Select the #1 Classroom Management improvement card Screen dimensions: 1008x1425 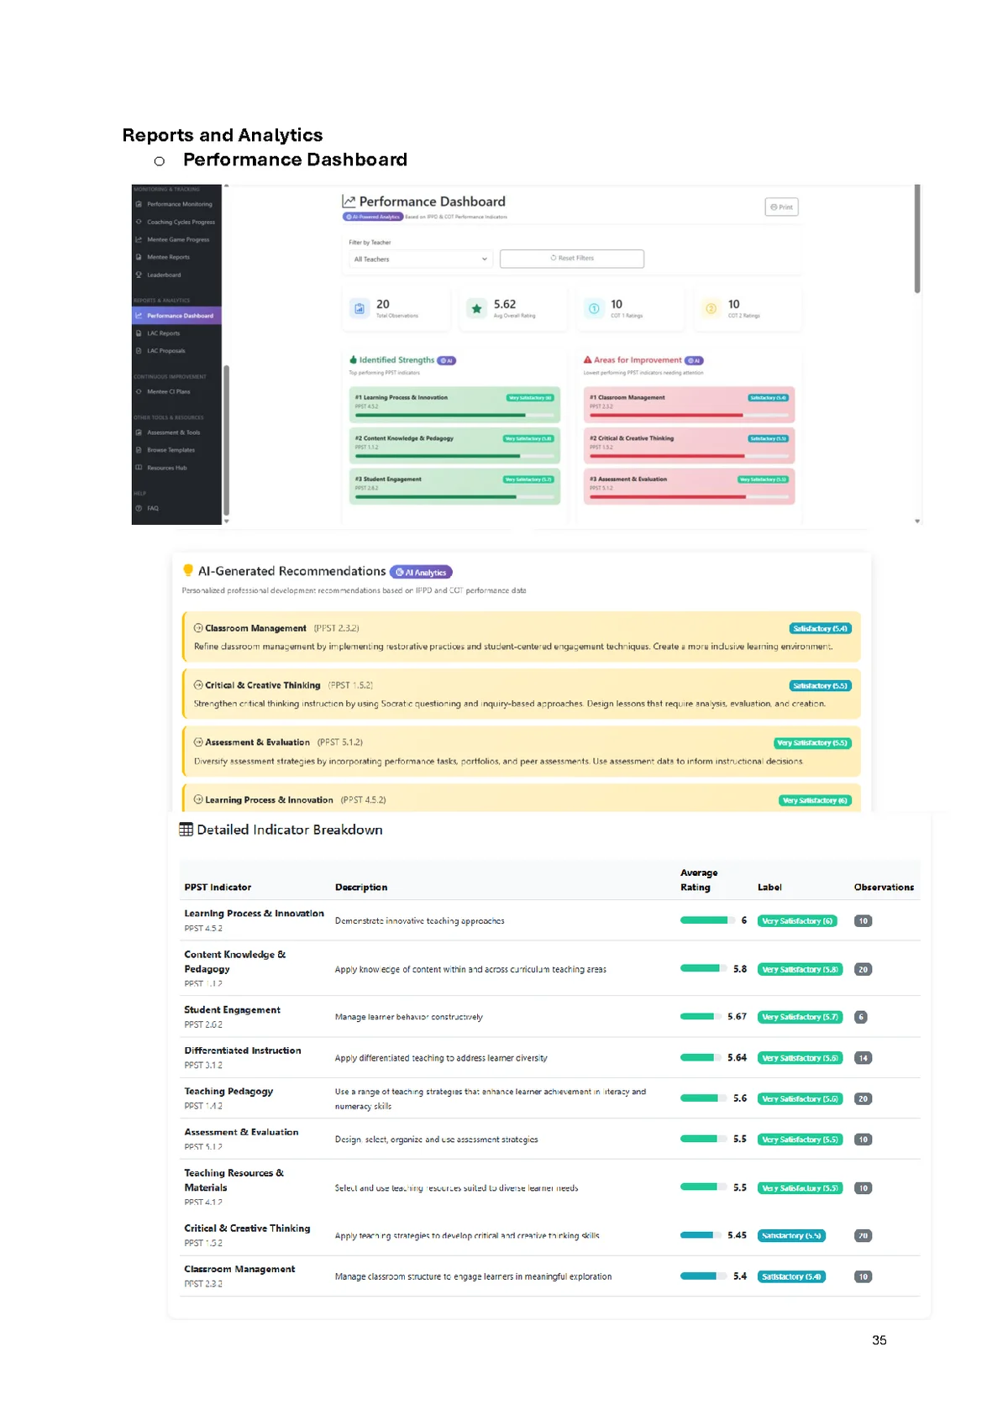point(689,405)
